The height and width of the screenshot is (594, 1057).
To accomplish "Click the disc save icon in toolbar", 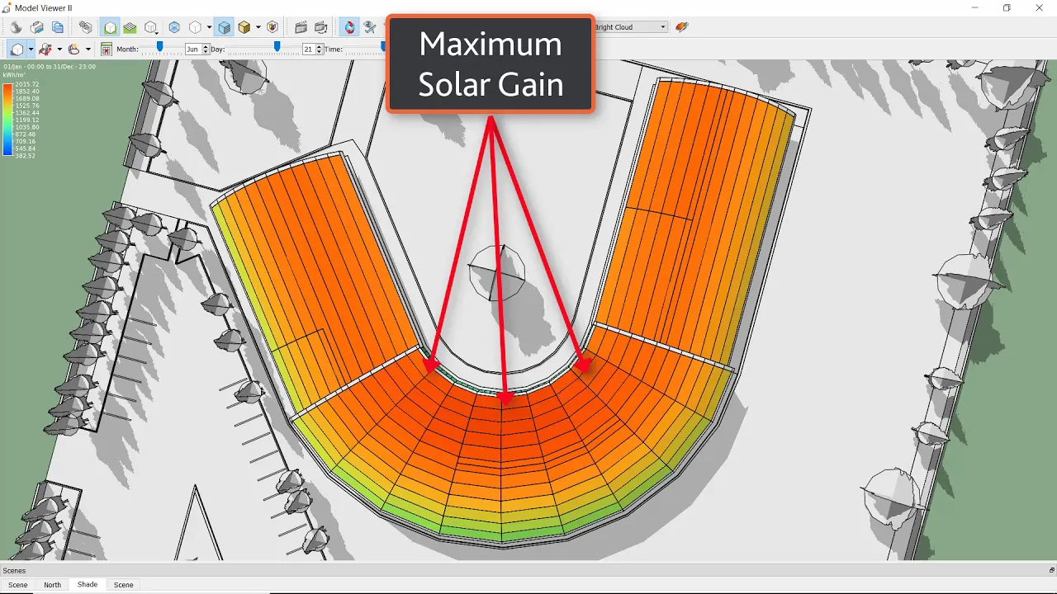I will (16, 27).
